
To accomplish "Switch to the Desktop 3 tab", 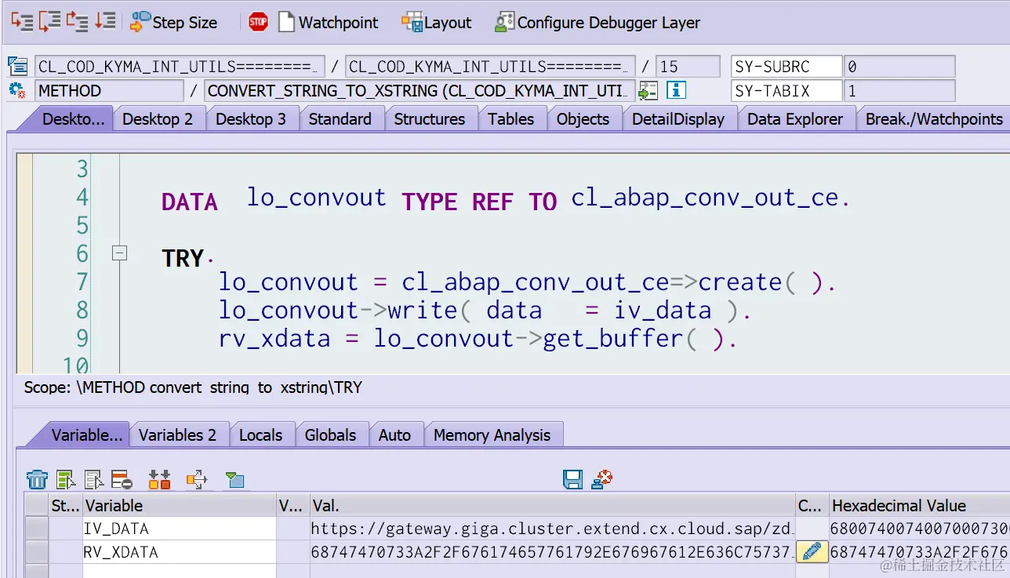I will click(251, 119).
